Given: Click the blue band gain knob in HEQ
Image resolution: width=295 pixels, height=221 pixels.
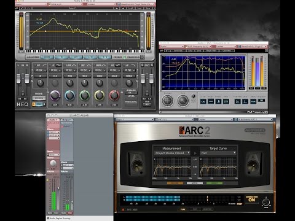Looking at the screenshot, I should click(69, 96).
